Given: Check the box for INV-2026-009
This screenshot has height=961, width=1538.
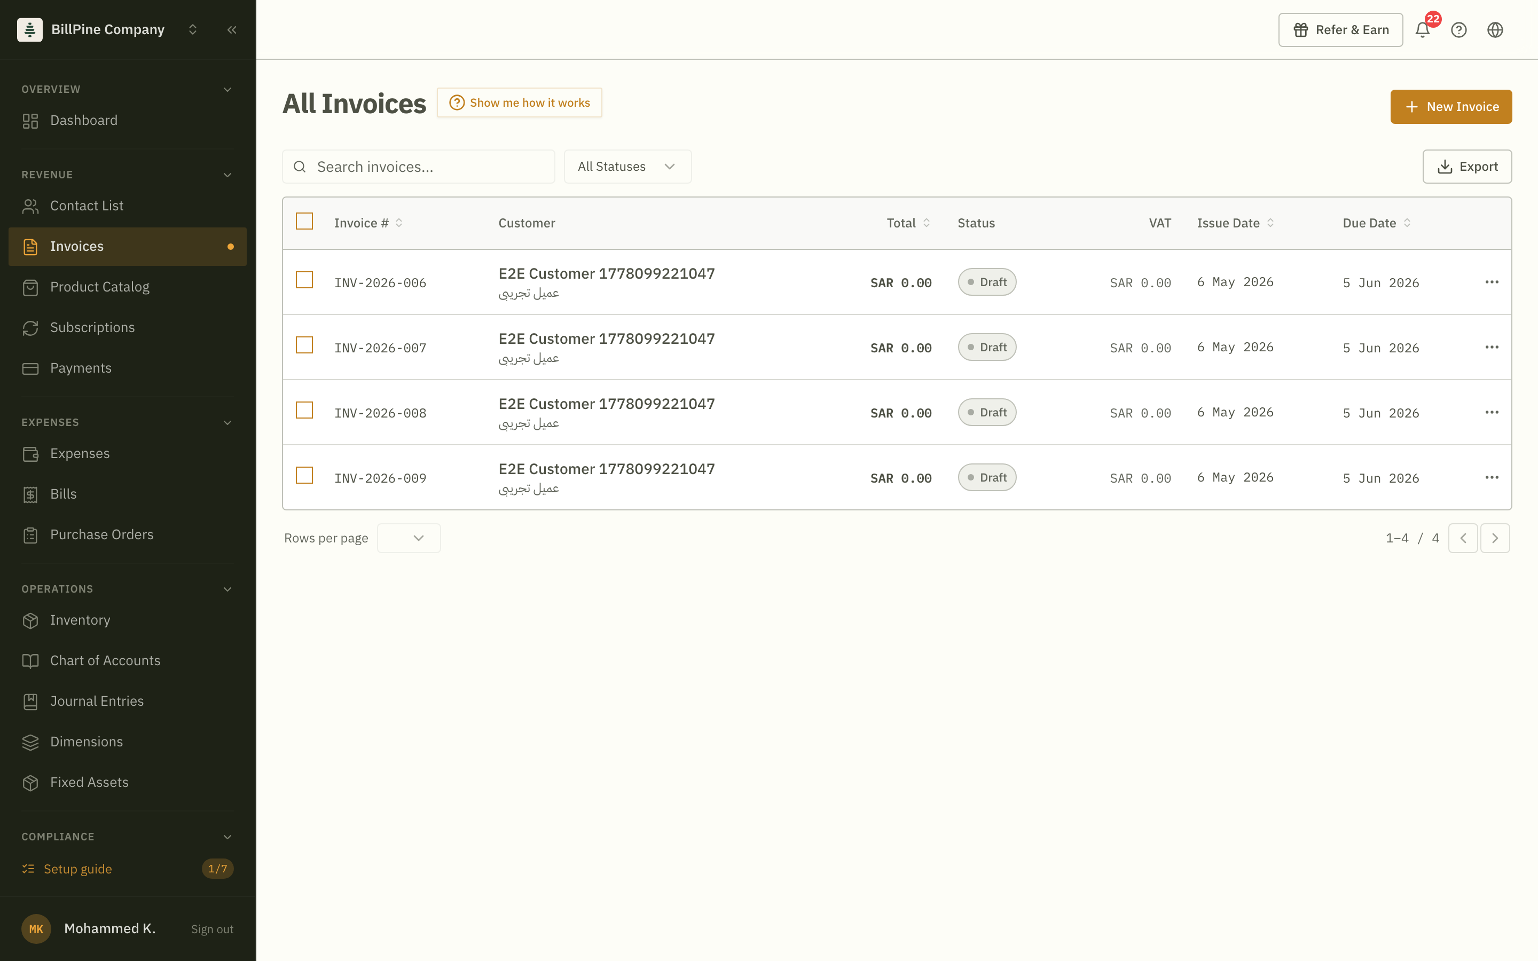Looking at the screenshot, I should click(x=304, y=475).
